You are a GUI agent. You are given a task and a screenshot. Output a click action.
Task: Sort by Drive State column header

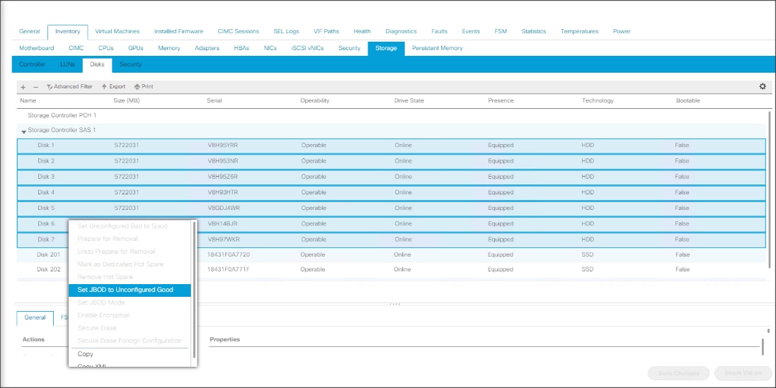pyautogui.click(x=409, y=100)
